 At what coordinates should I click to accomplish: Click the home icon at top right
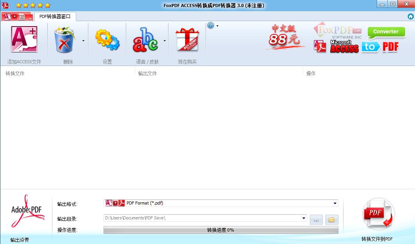coord(410,16)
